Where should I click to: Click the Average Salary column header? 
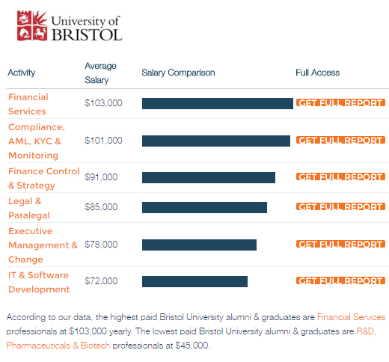pos(100,73)
